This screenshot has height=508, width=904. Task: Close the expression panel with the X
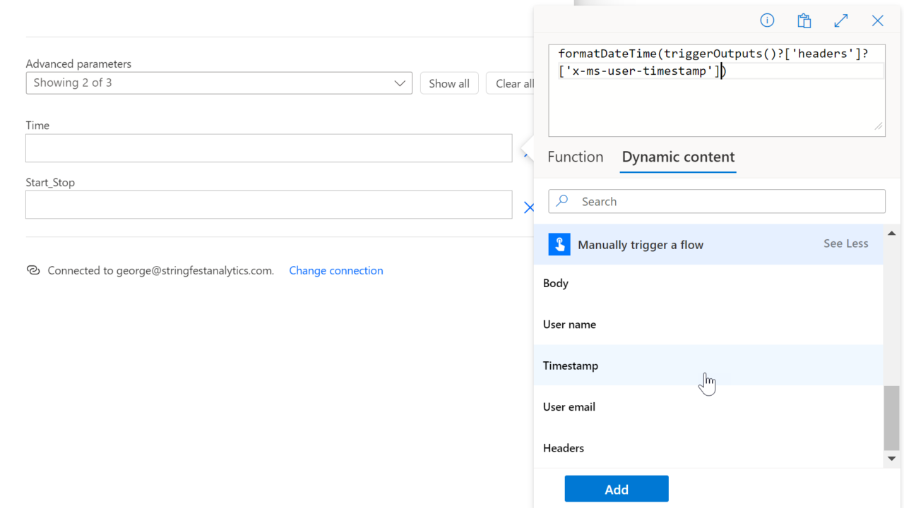pyautogui.click(x=877, y=20)
